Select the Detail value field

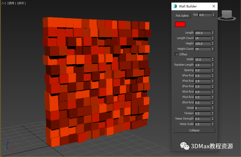[x=203, y=108]
